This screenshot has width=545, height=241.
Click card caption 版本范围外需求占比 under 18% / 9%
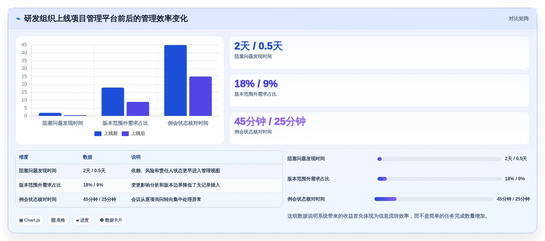point(256,94)
